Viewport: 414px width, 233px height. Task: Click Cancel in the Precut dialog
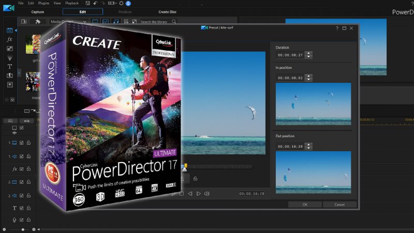click(x=339, y=205)
